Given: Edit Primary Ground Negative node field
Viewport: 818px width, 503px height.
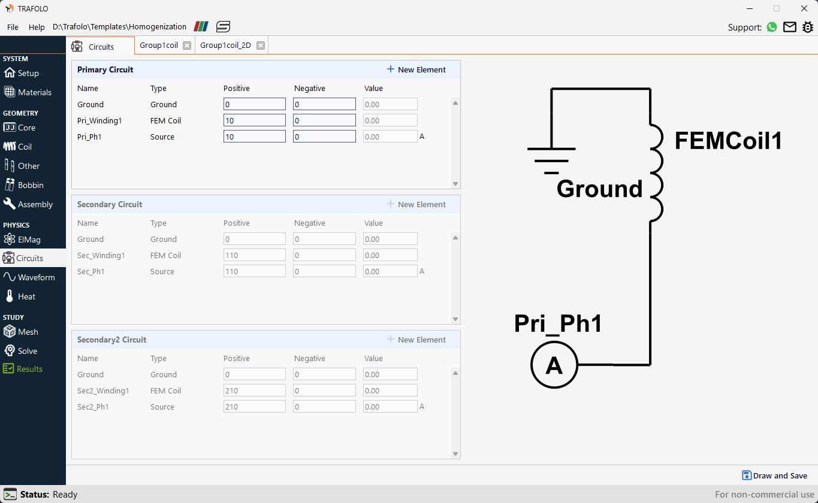Looking at the screenshot, I should [324, 104].
